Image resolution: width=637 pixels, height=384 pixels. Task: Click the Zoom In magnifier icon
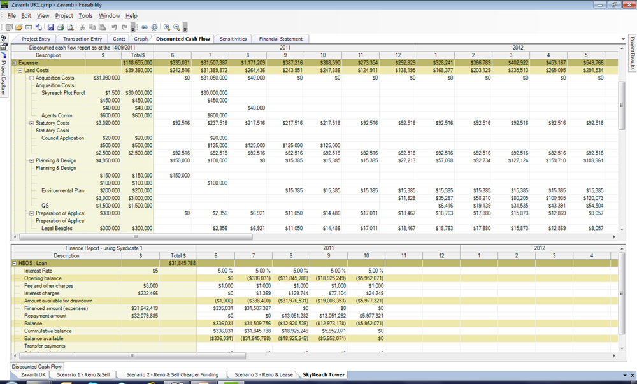pyautogui.click(x=167, y=27)
